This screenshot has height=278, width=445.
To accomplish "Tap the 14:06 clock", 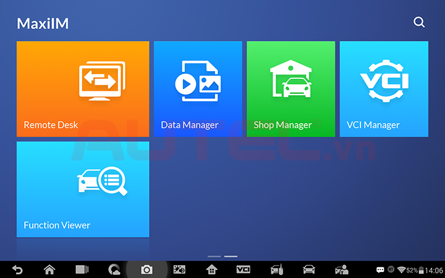I will (x=434, y=271).
